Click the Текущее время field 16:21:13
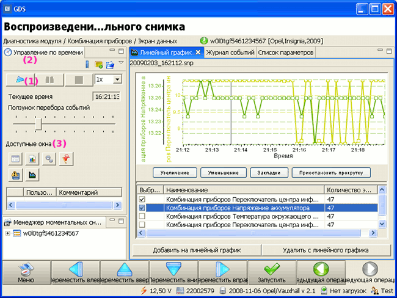 tap(107, 96)
